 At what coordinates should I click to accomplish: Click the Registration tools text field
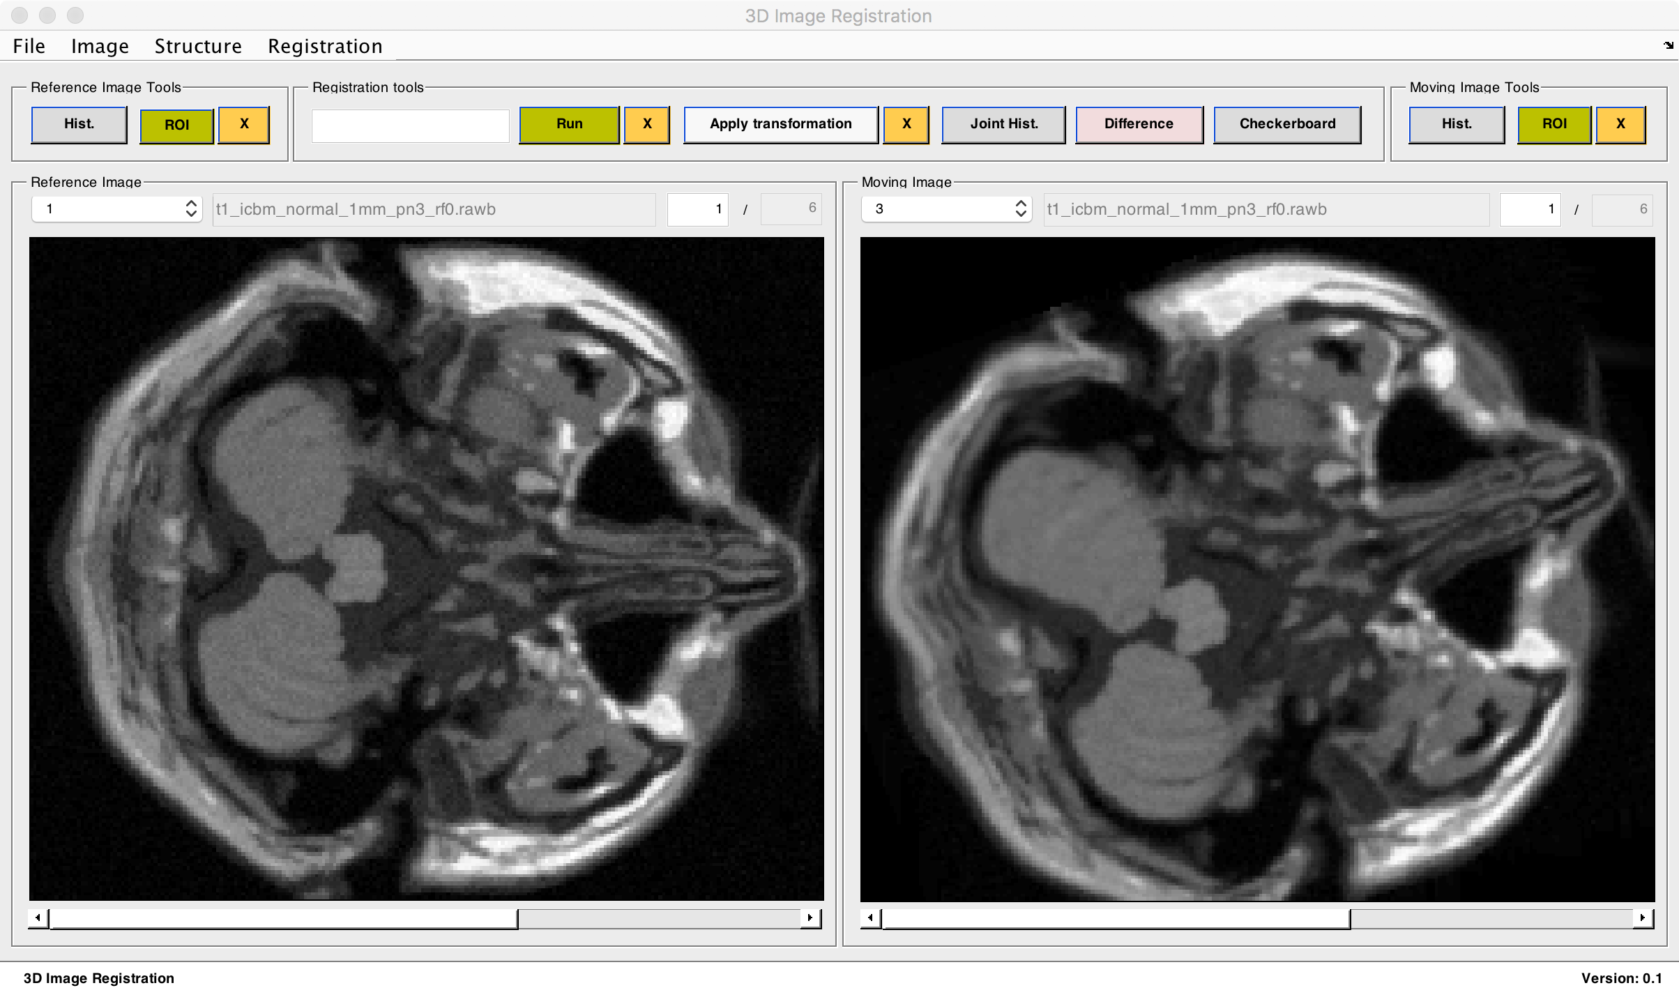410,125
